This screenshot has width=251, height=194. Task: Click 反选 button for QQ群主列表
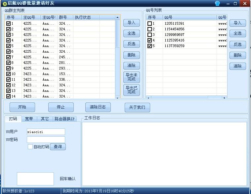tap(132, 44)
